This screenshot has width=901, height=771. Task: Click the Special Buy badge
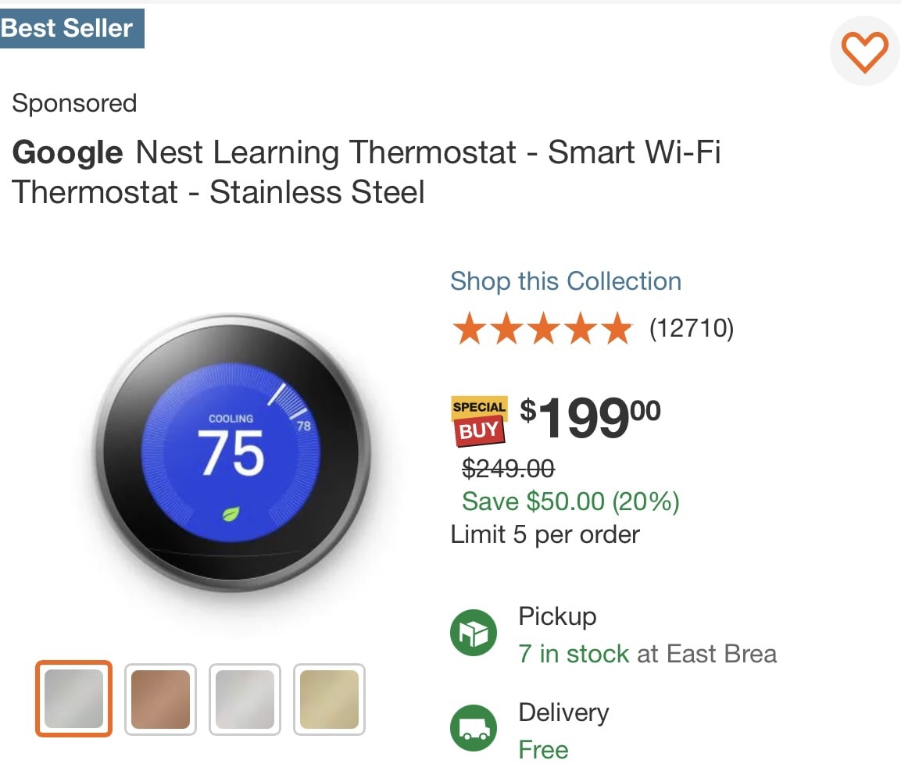(479, 421)
